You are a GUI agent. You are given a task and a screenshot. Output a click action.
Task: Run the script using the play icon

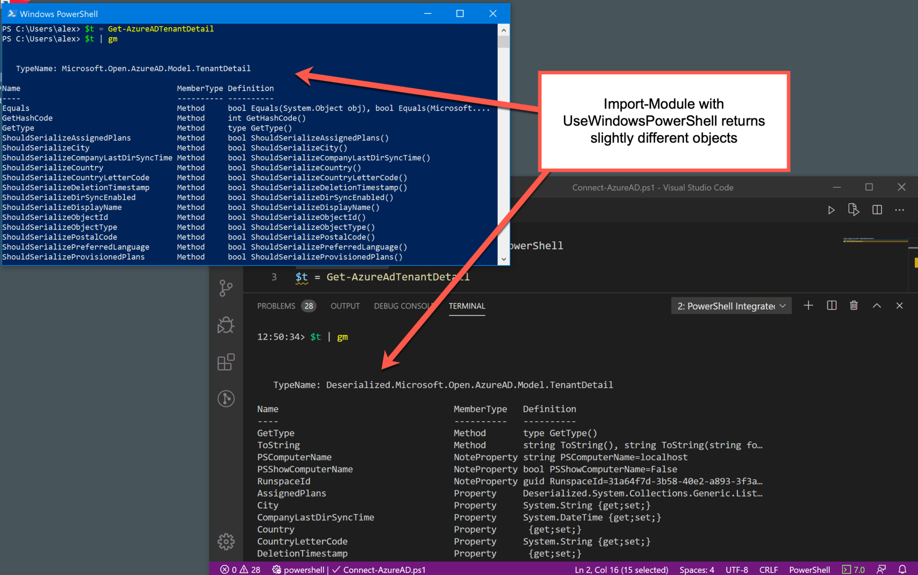[x=831, y=210]
